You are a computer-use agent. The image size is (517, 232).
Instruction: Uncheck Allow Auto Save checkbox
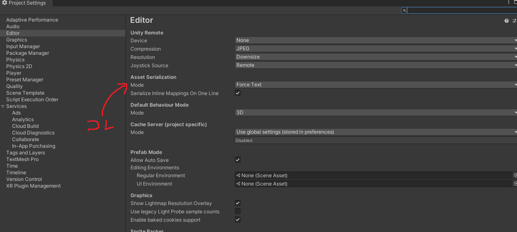point(238,160)
